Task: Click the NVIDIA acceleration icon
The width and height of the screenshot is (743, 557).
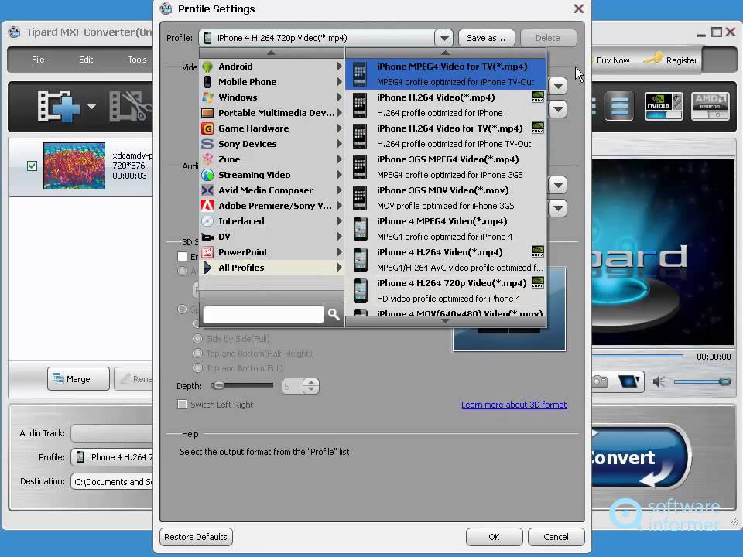Action: (663, 106)
